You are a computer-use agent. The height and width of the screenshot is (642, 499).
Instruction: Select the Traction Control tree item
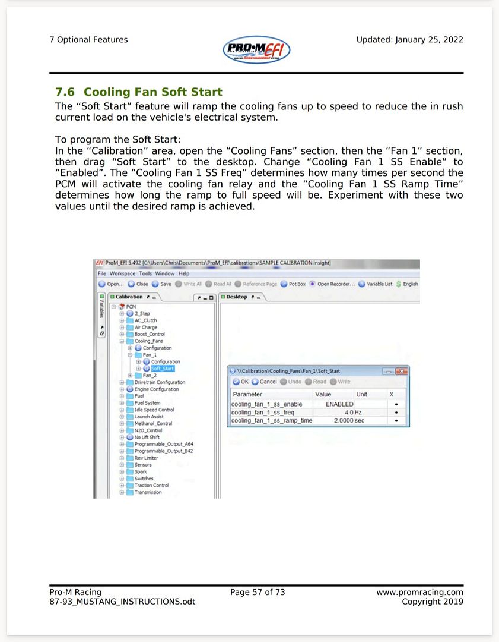pyautogui.click(x=152, y=485)
